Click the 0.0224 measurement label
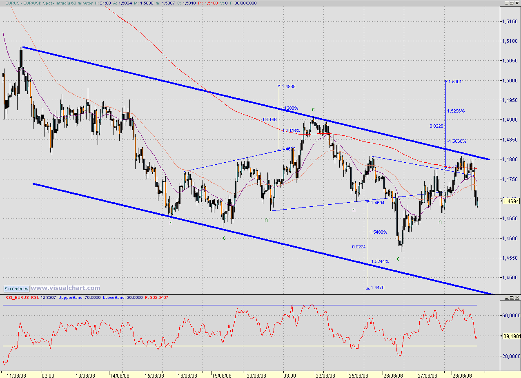The image size is (521, 378). (x=359, y=247)
